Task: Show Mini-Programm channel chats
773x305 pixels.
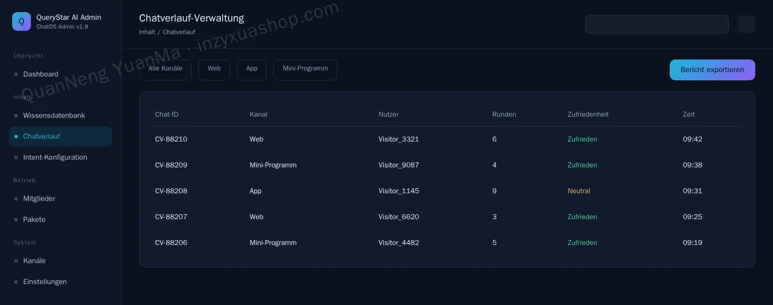Action: click(305, 70)
